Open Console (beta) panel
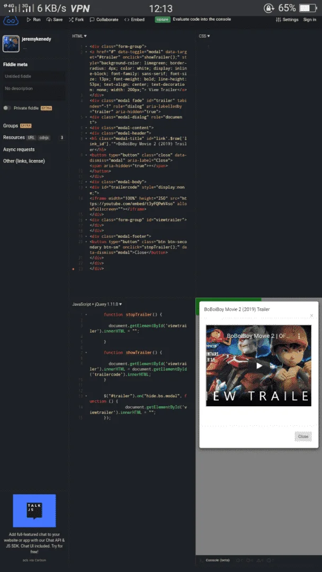The width and height of the screenshot is (322, 572). pyautogui.click(x=218, y=560)
